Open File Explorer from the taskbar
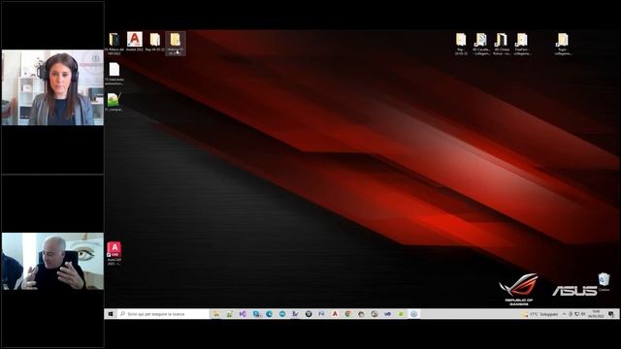 (216, 314)
